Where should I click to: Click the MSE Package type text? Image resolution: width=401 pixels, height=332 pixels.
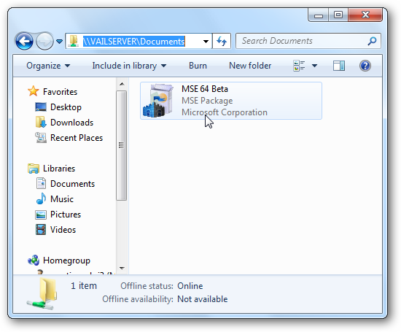[x=207, y=101]
